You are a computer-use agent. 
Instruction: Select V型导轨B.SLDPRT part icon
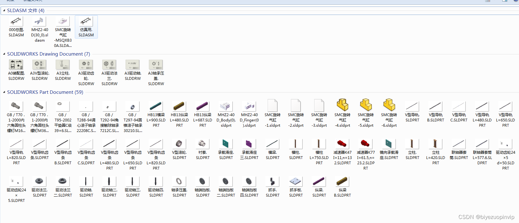point(435,106)
